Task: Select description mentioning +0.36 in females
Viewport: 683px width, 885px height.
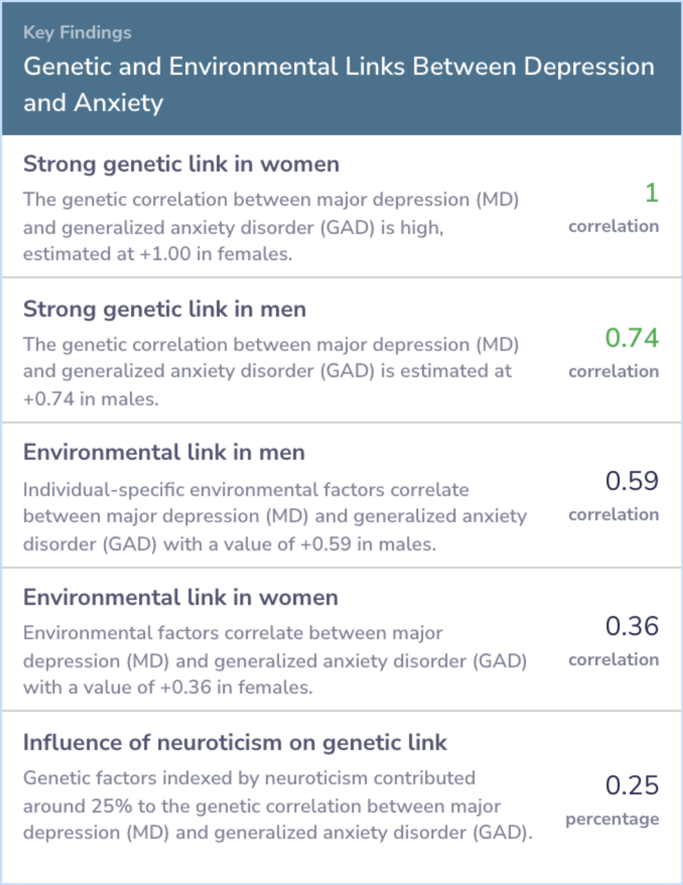Action: [x=275, y=660]
